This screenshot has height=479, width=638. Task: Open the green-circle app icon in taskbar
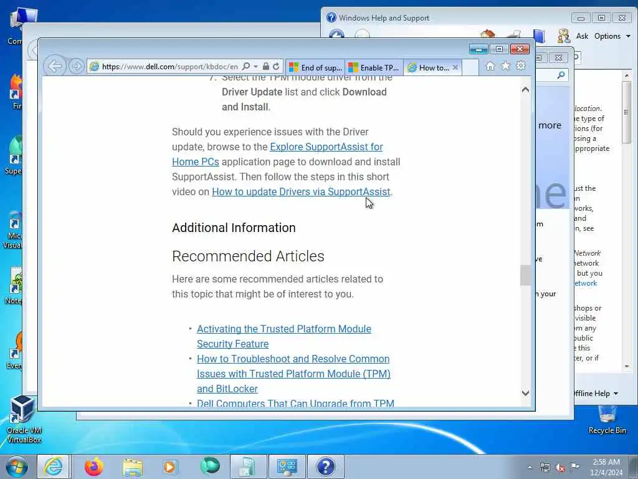(x=210, y=466)
